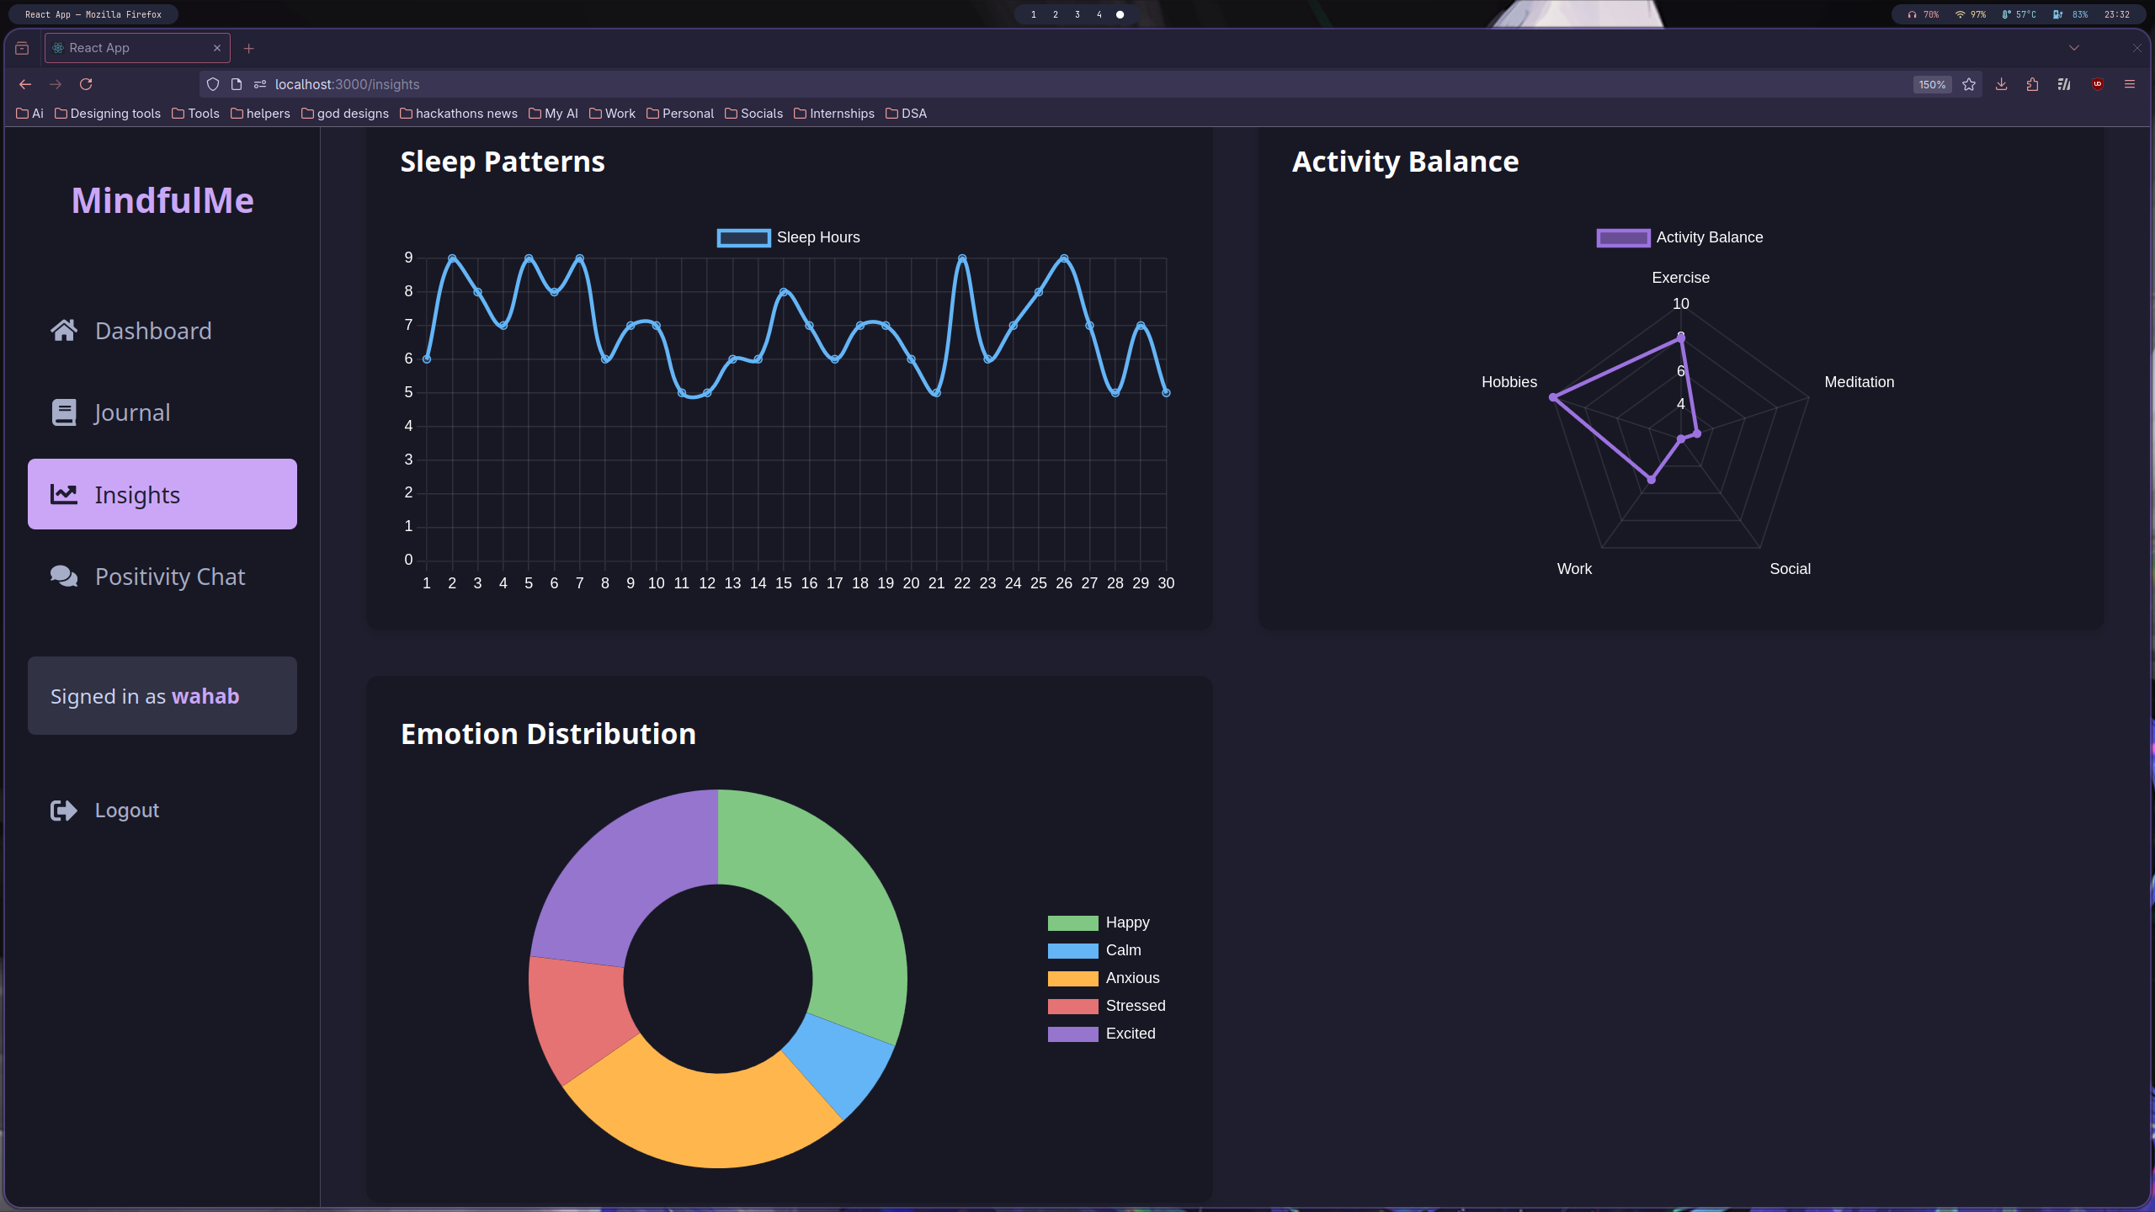The image size is (2155, 1212).
Task: Bookmark this page with star icon
Action: point(1969,84)
